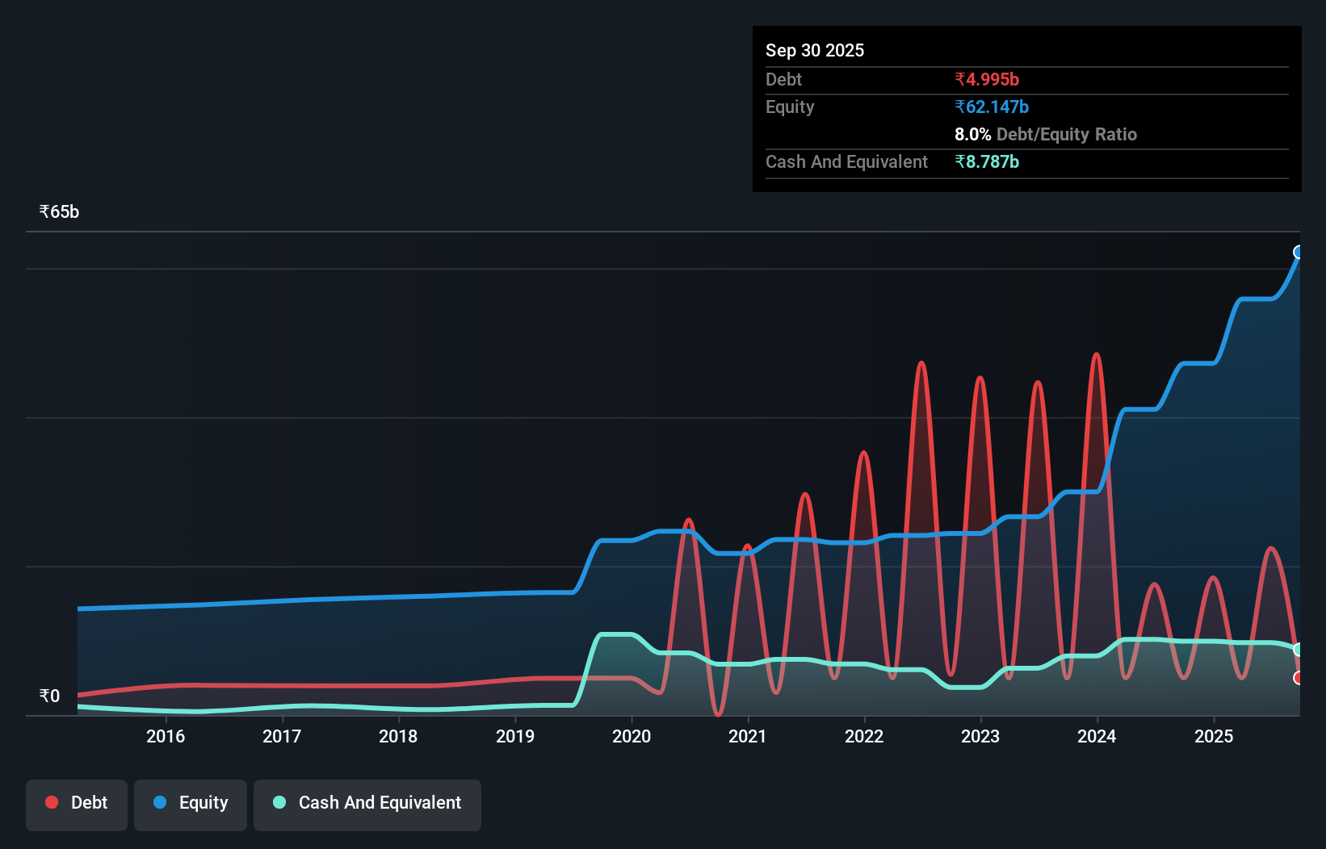Click the Sep 30 2025 tooltip header

coord(815,50)
